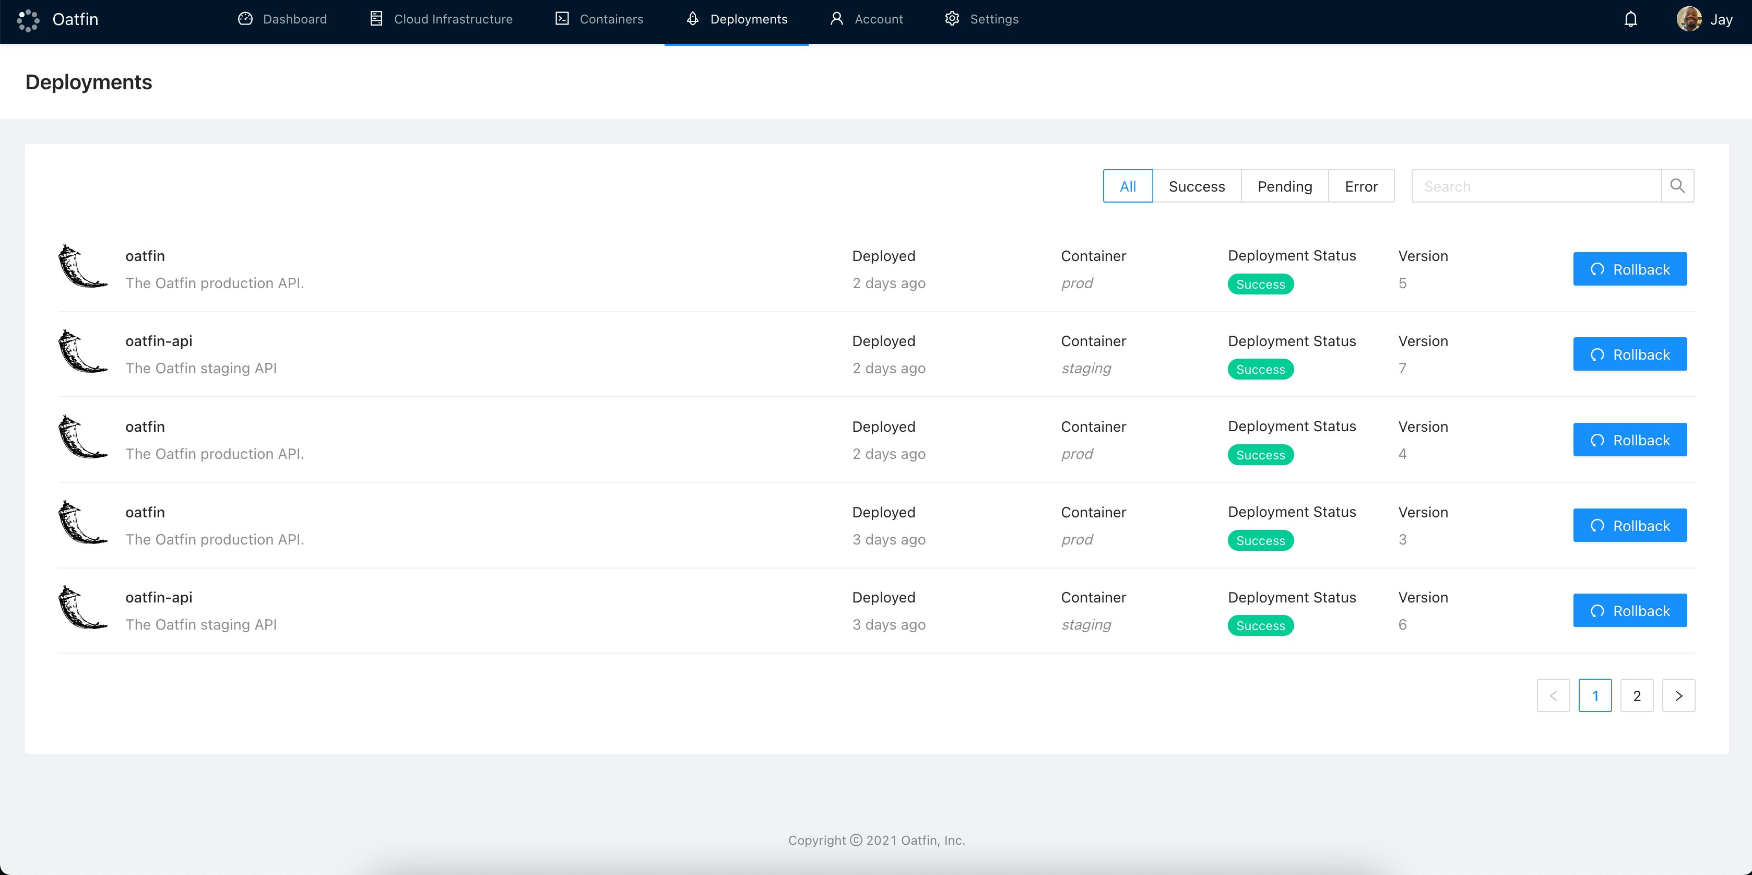Click the Search input field
The width and height of the screenshot is (1752, 875).
pyautogui.click(x=1536, y=186)
